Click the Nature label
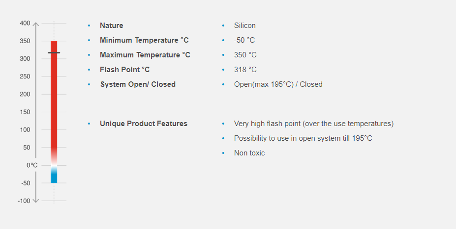 pyautogui.click(x=111, y=25)
